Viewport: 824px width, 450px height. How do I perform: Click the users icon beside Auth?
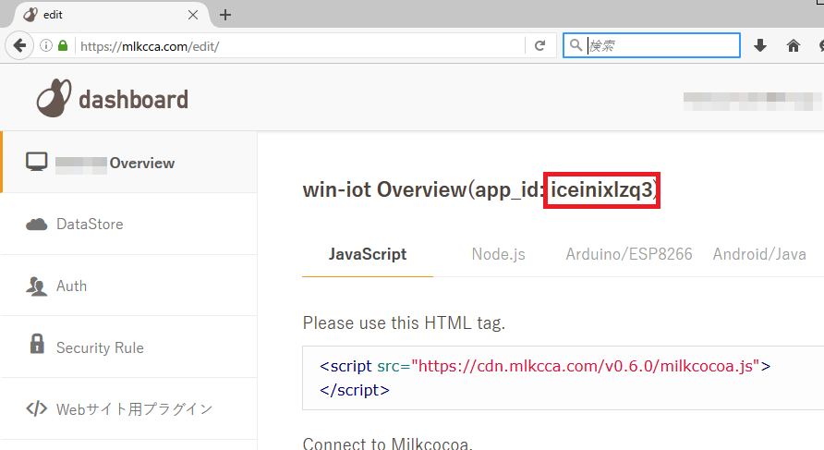click(x=36, y=286)
